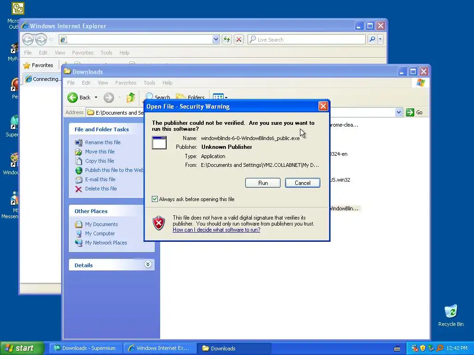Click the application file icon in dialog

(x=159, y=142)
